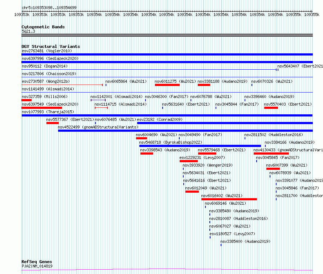Click the nsv1114715 (Alsmadi2014) label
This screenshot has height=274, width=323.
[120, 104]
